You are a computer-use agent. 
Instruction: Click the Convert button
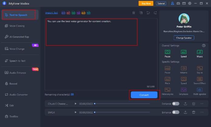click(x=144, y=95)
